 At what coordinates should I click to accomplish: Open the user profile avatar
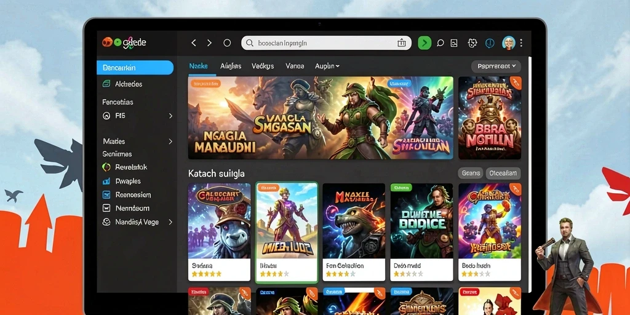[x=509, y=42]
